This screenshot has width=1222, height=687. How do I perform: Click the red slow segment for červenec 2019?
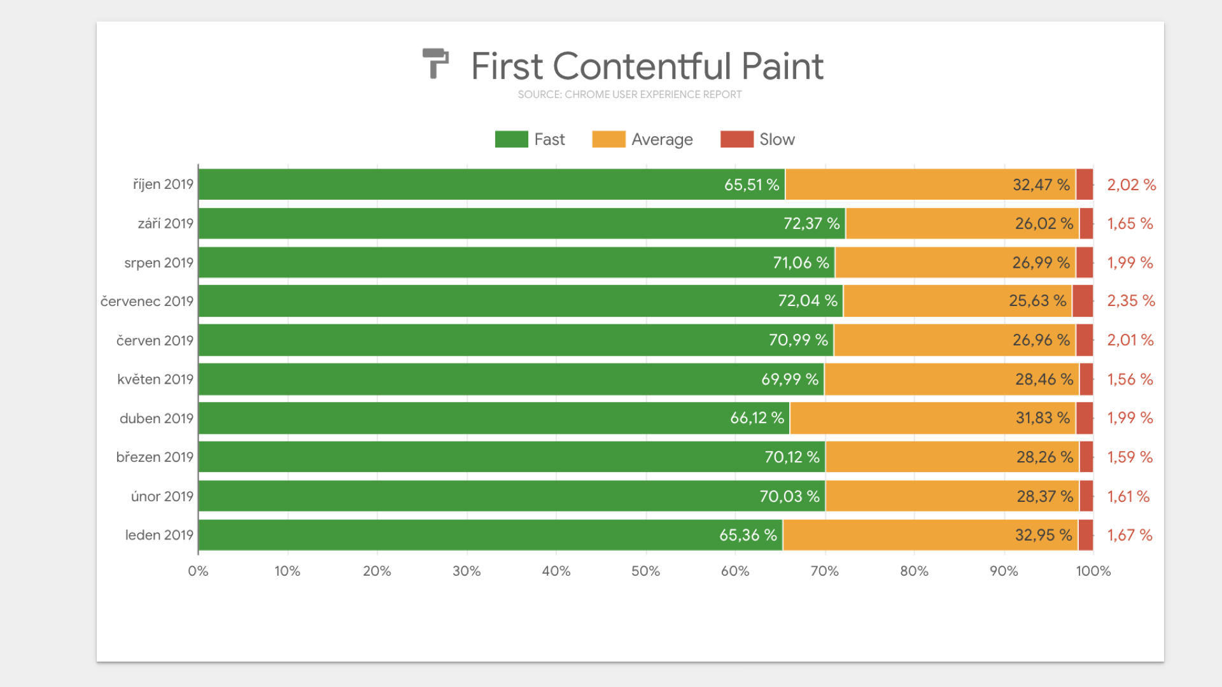[x=1083, y=301]
